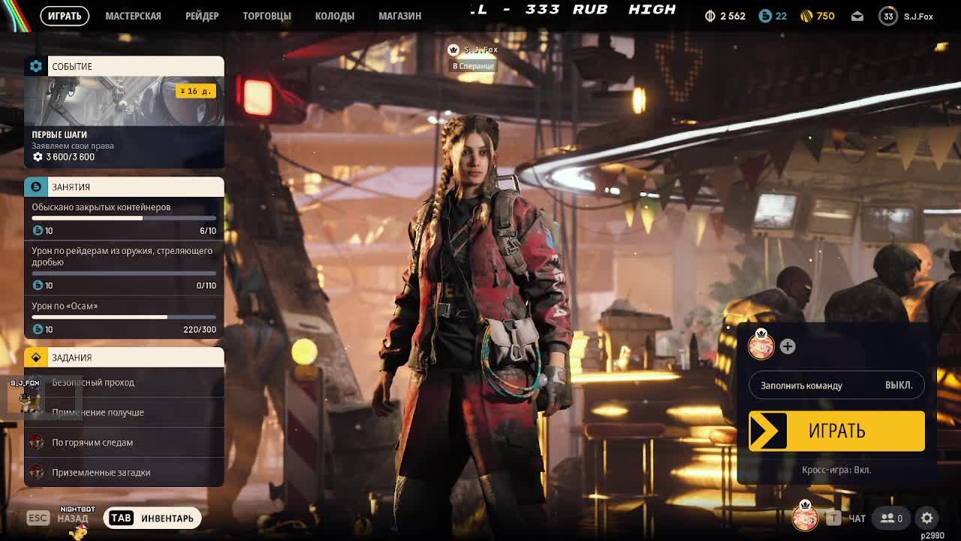This screenshot has width=961, height=541.
Task: Open ИНВЕНТАРЬ button
Action: point(153,518)
